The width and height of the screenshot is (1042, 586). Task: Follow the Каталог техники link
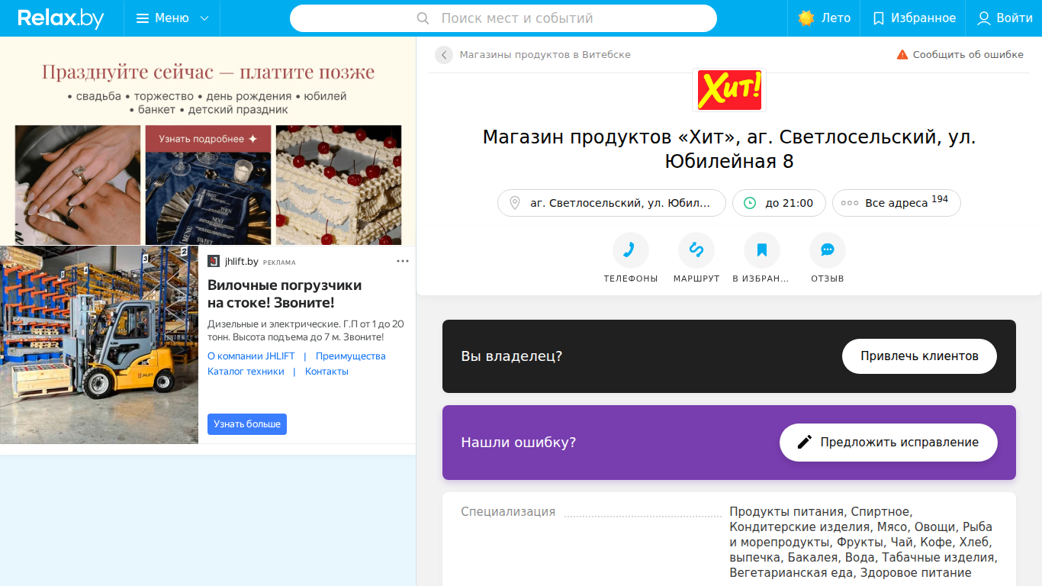(246, 372)
